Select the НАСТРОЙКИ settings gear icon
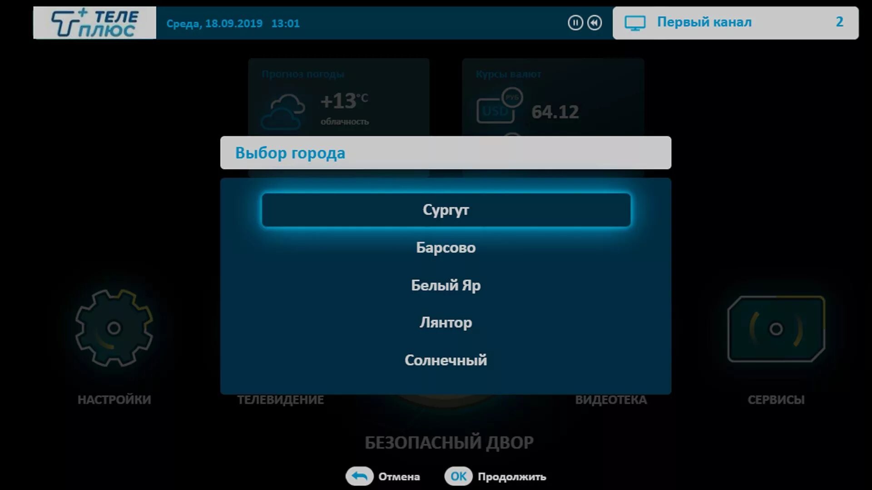The image size is (872, 490). 115,328
